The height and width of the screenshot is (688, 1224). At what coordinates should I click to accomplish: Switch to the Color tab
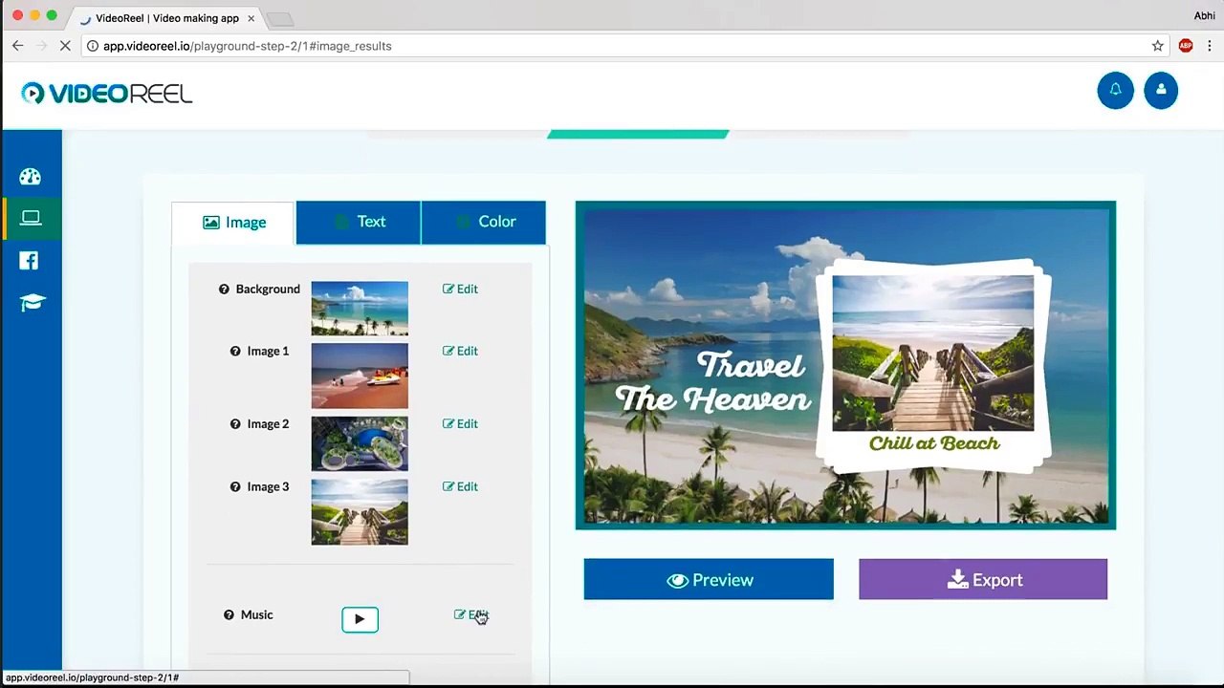point(484,222)
